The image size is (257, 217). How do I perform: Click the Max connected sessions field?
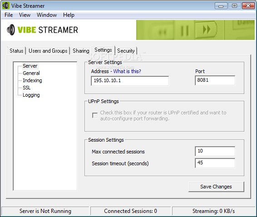[x=215, y=151]
